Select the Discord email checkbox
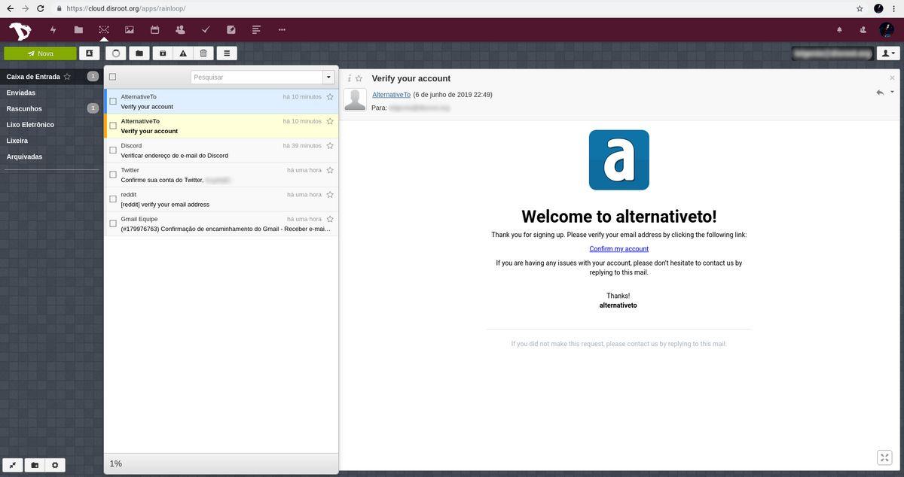Viewport: 904px width, 477px height. [113, 150]
